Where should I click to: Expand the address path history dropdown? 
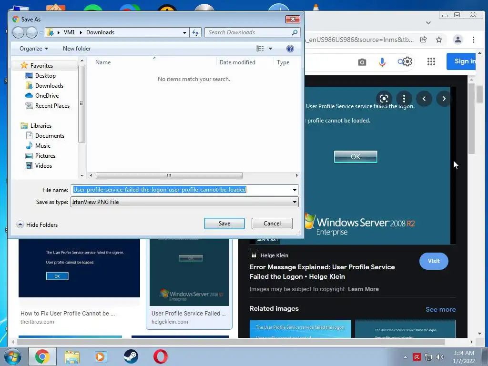pos(184,32)
